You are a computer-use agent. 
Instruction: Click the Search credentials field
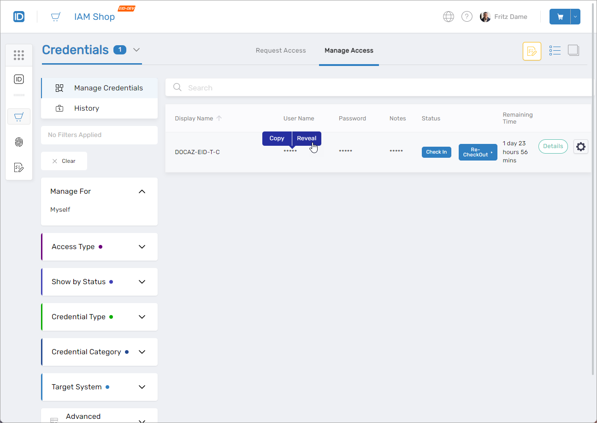378,88
